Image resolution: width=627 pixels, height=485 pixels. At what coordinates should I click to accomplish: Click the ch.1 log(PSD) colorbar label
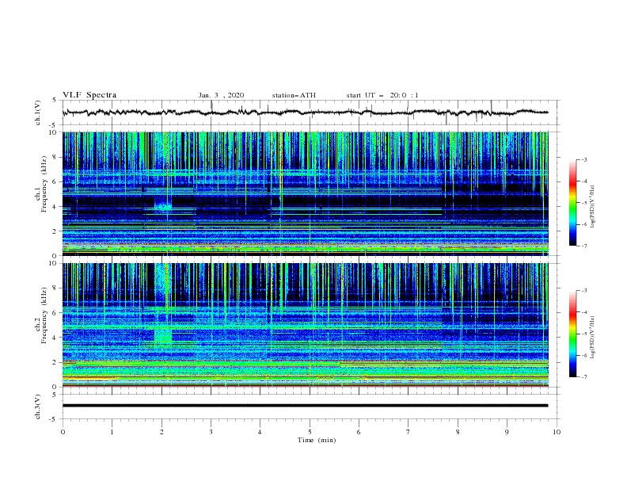[592, 207]
